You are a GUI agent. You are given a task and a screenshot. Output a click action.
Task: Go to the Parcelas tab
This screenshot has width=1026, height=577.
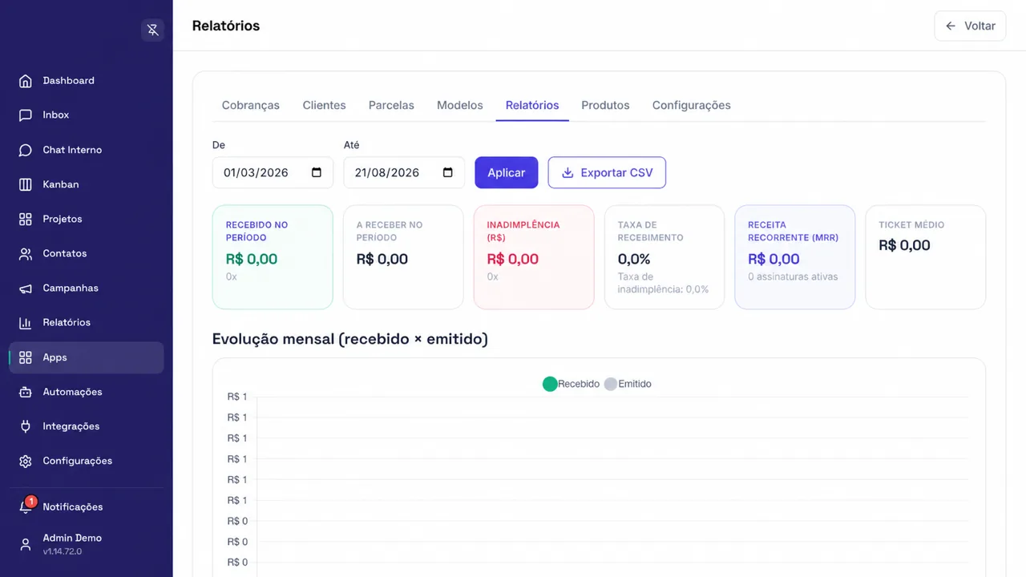point(391,105)
